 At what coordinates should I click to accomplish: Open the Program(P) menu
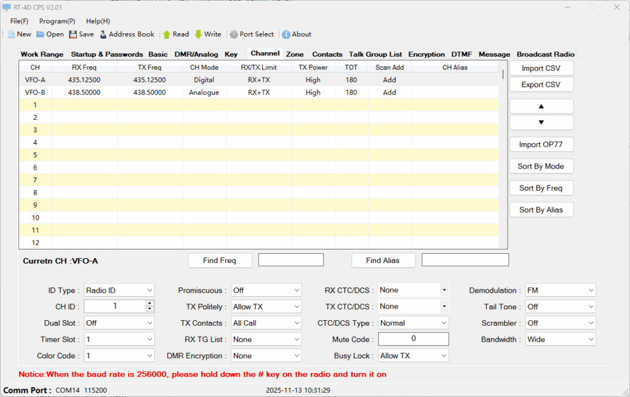(x=57, y=21)
